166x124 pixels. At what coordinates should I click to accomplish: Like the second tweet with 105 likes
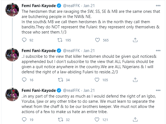coord(97,80)
